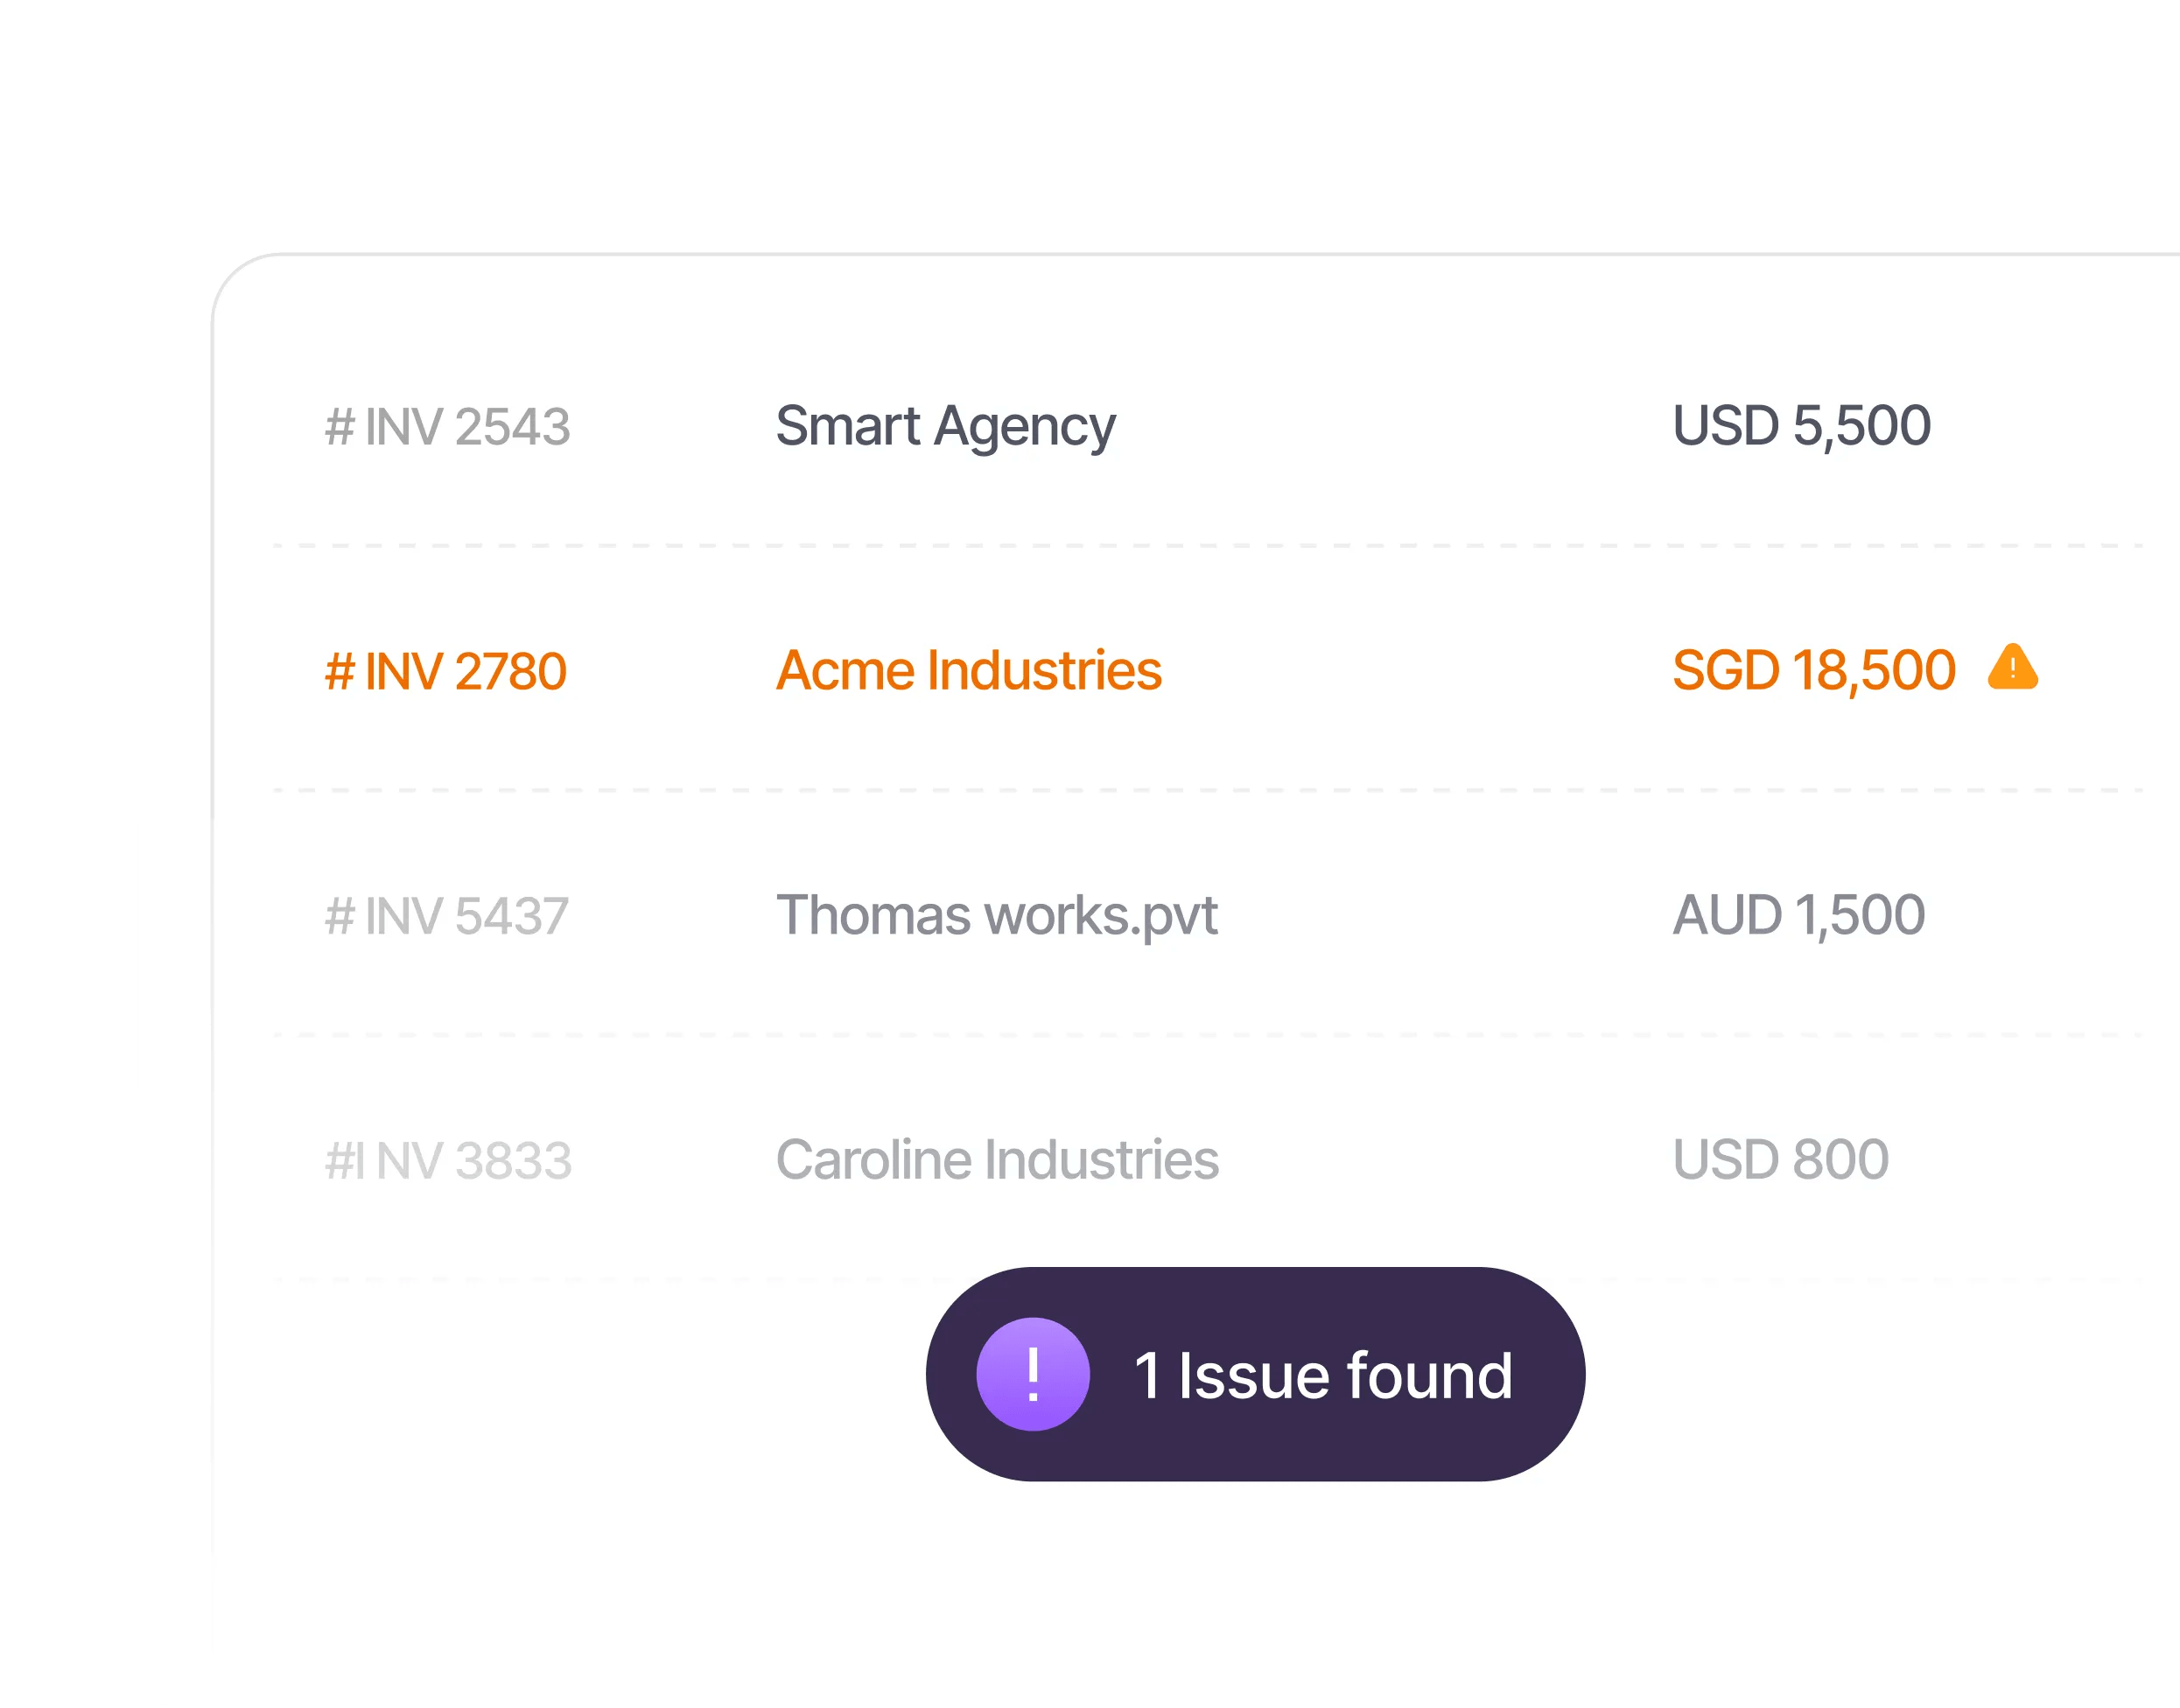Click the orange warning triangle icon

click(2012, 668)
